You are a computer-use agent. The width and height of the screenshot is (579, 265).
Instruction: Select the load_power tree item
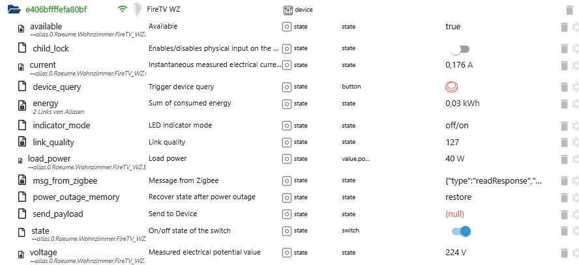click(49, 159)
